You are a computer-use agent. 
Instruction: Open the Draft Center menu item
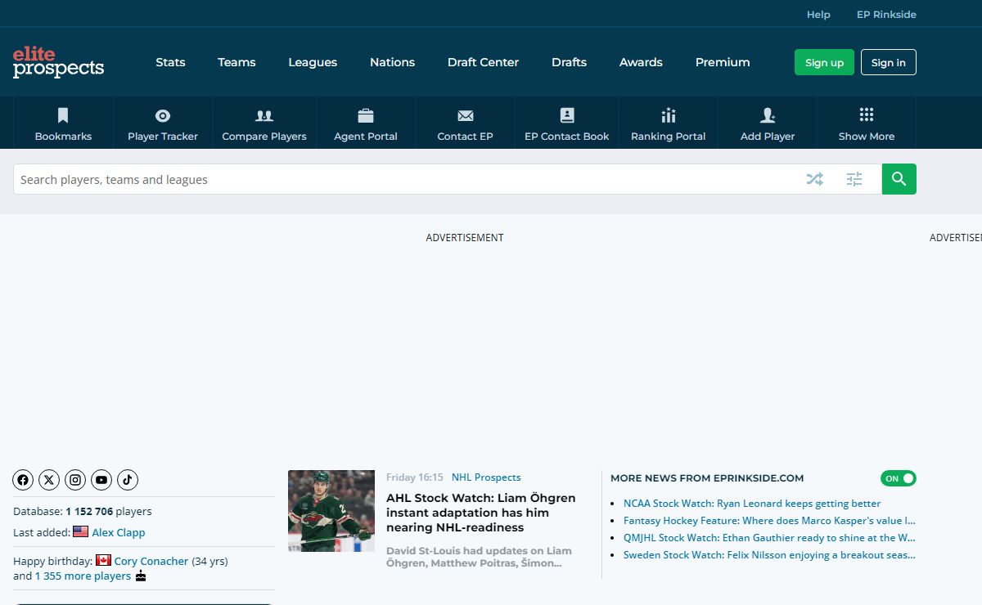click(483, 62)
